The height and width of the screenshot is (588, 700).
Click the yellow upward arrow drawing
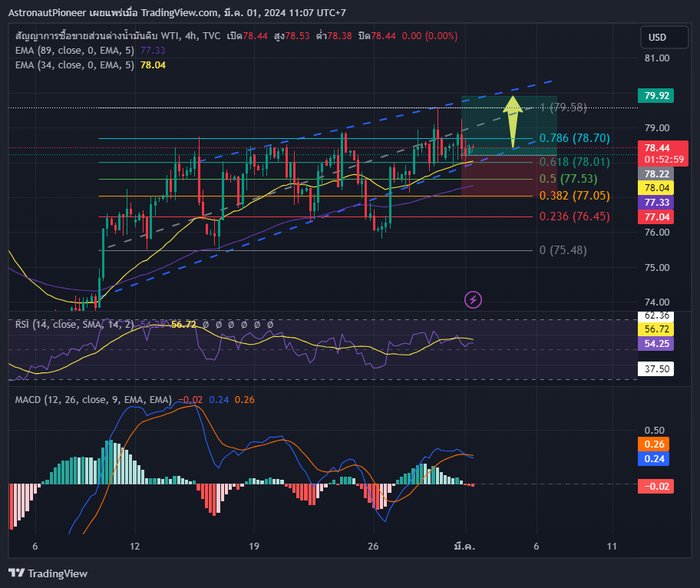[513, 121]
